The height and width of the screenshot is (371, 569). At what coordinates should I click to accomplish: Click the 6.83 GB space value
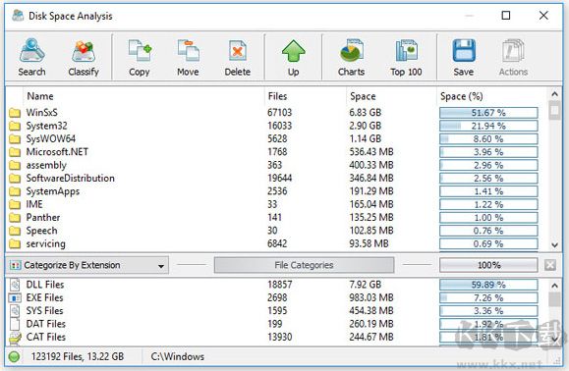(366, 113)
